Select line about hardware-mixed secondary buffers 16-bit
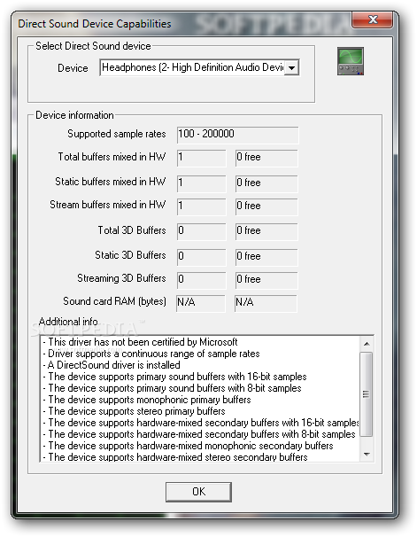 click(x=200, y=423)
